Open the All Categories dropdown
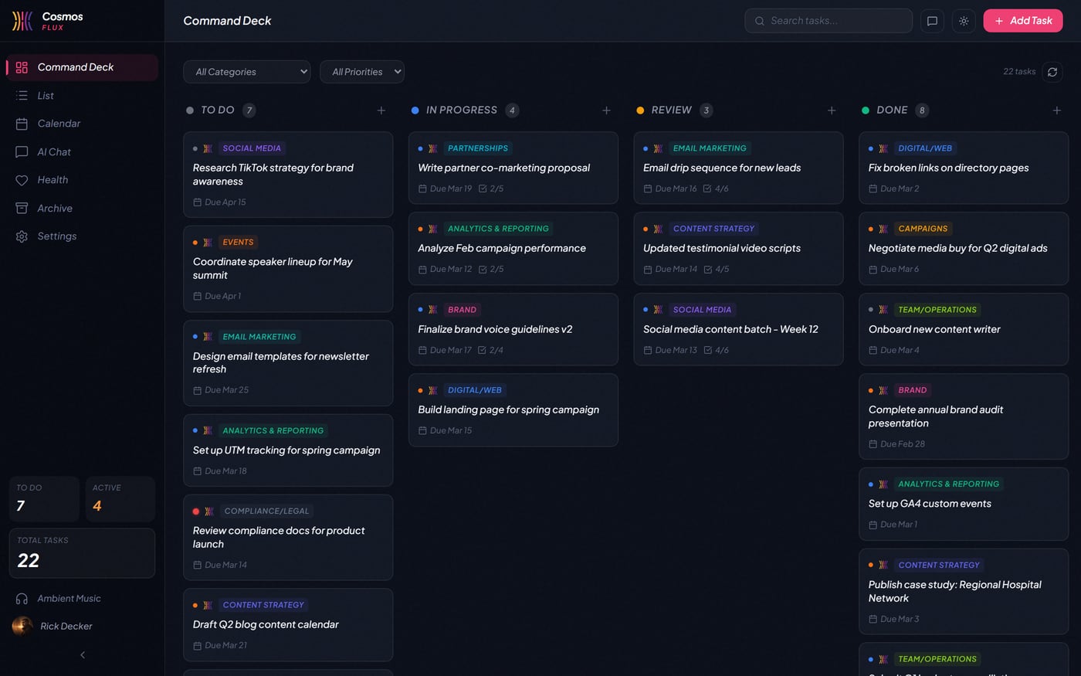Viewport: 1081px width, 676px height. pos(246,72)
